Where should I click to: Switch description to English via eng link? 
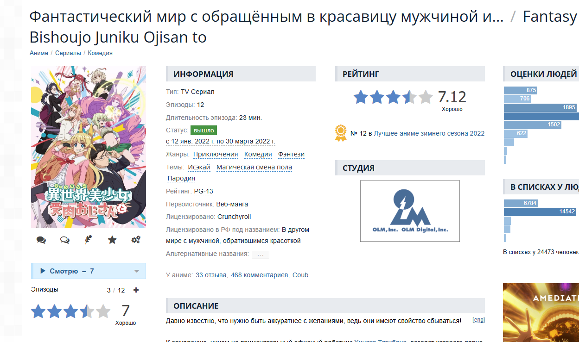tap(479, 320)
